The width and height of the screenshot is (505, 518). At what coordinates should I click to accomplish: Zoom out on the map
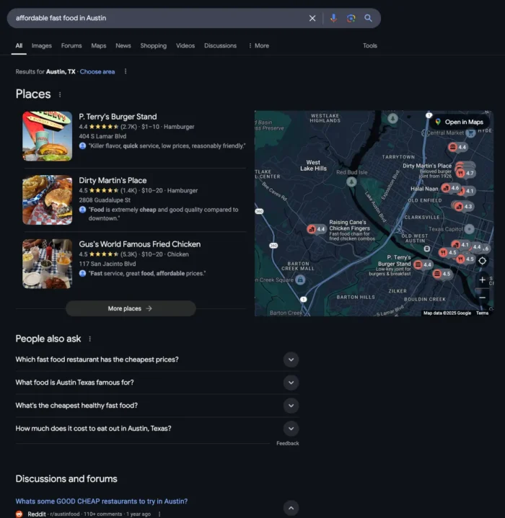(482, 298)
